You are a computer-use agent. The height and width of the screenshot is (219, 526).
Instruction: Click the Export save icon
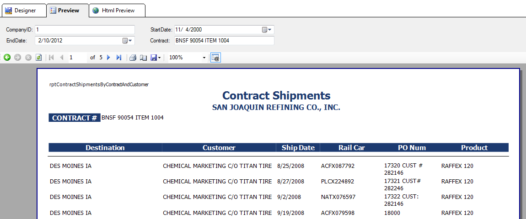click(154, 57)
